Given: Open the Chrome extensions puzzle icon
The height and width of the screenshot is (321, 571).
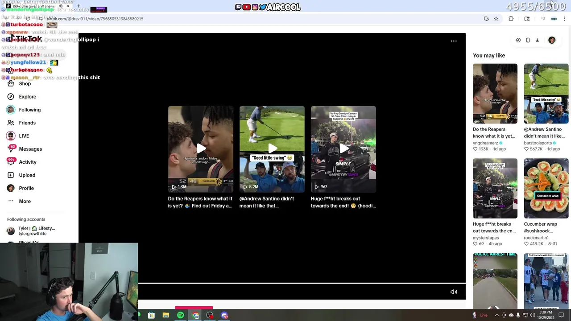Looking at the screenshot, I should pos(511,19).
